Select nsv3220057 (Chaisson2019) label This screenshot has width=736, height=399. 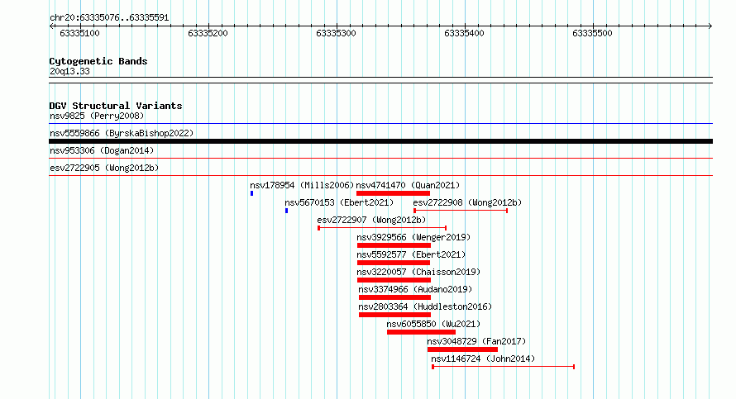click(x=418, y=272)
